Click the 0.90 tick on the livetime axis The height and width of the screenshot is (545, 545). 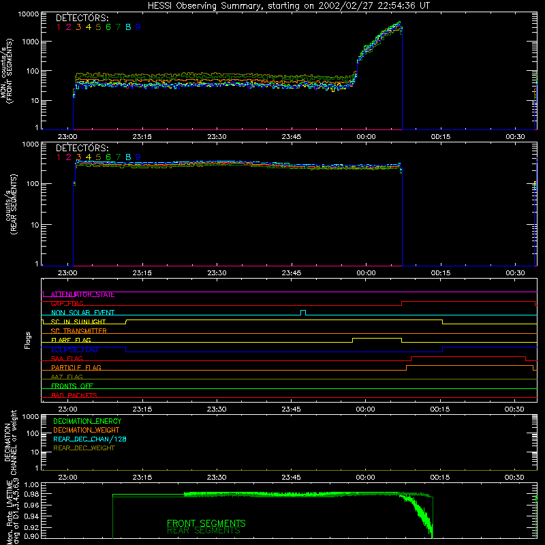pyautogui.click(x=32, y=536)
